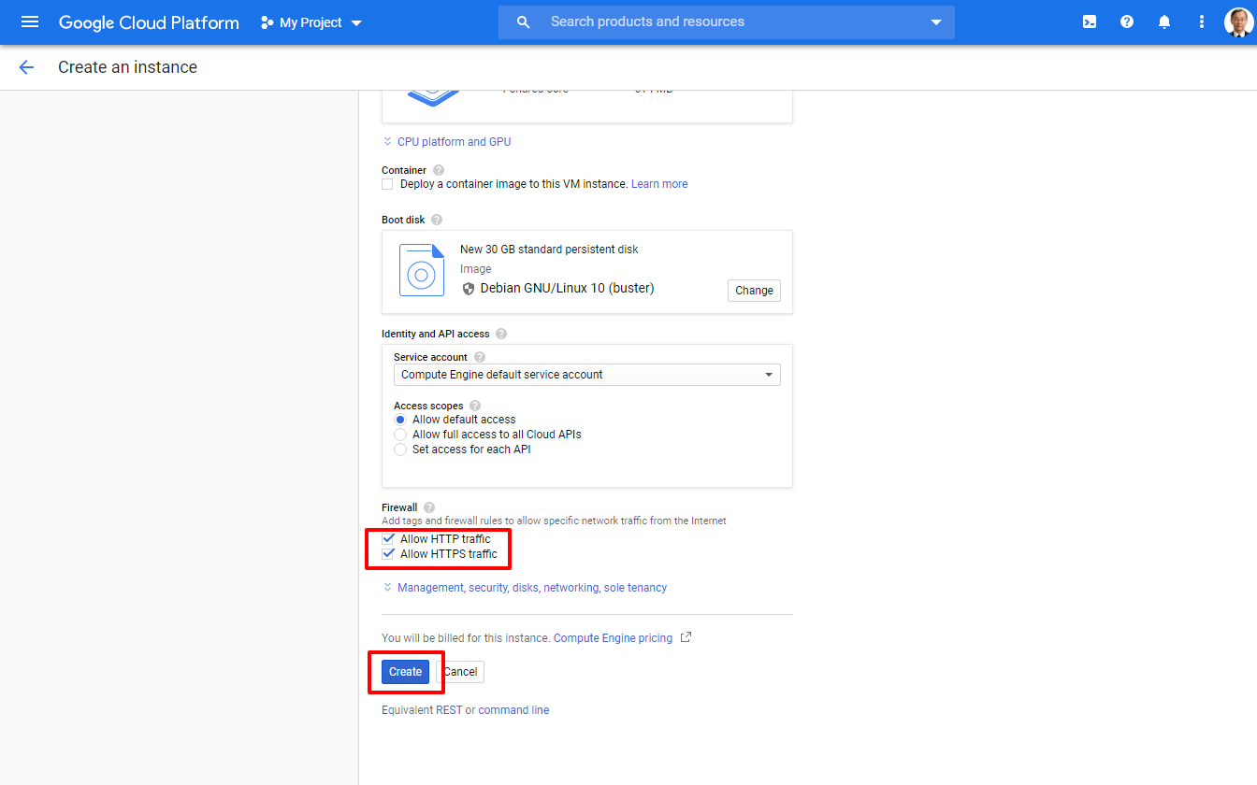The image size is (1257, 785).
Task: Click the Google Cloud Platform logo
Action: [149, 22]
